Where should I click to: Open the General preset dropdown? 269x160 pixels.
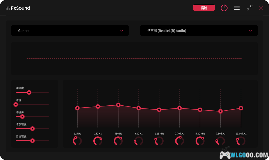[70, 31]
